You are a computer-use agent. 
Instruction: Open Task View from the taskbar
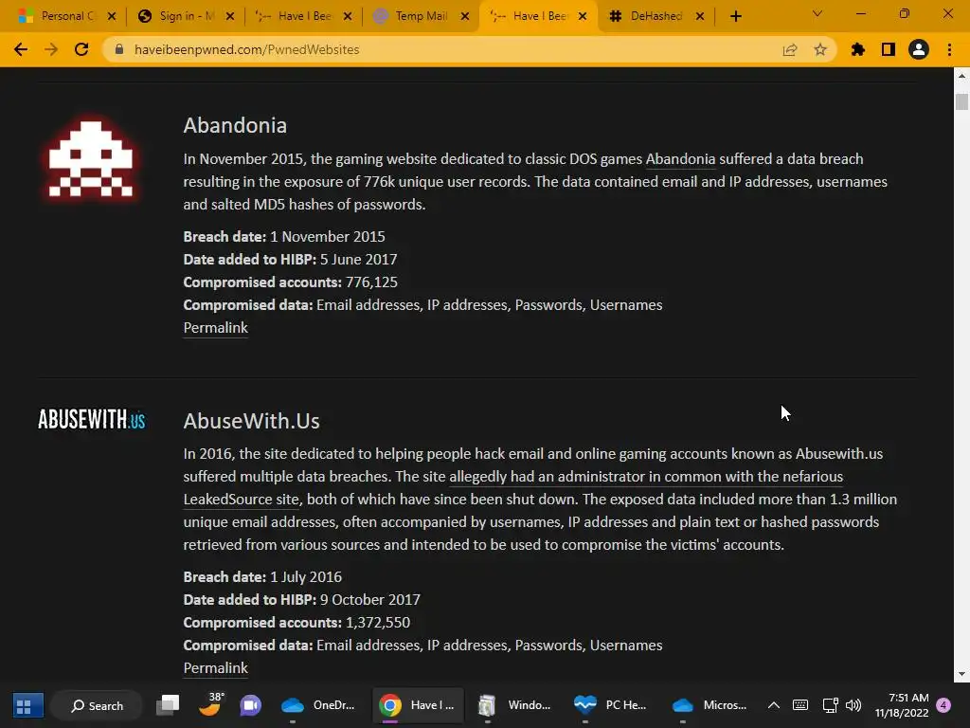pos(167,705)
